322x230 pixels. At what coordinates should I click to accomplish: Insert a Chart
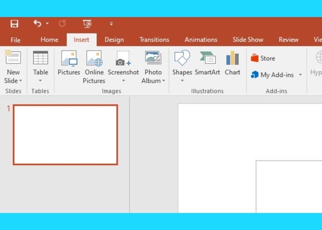tap(232, 63)
